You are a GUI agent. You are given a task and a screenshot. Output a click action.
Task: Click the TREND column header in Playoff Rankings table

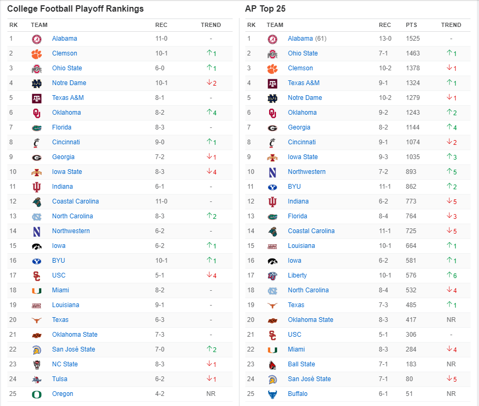211,25
